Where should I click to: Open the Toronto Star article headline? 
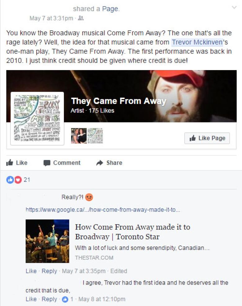pos(132,232)
